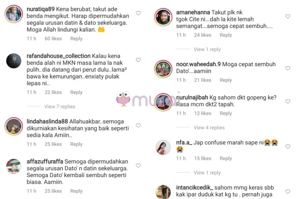View the 60 likes on nuratiqa89's comment

point(53,39)
